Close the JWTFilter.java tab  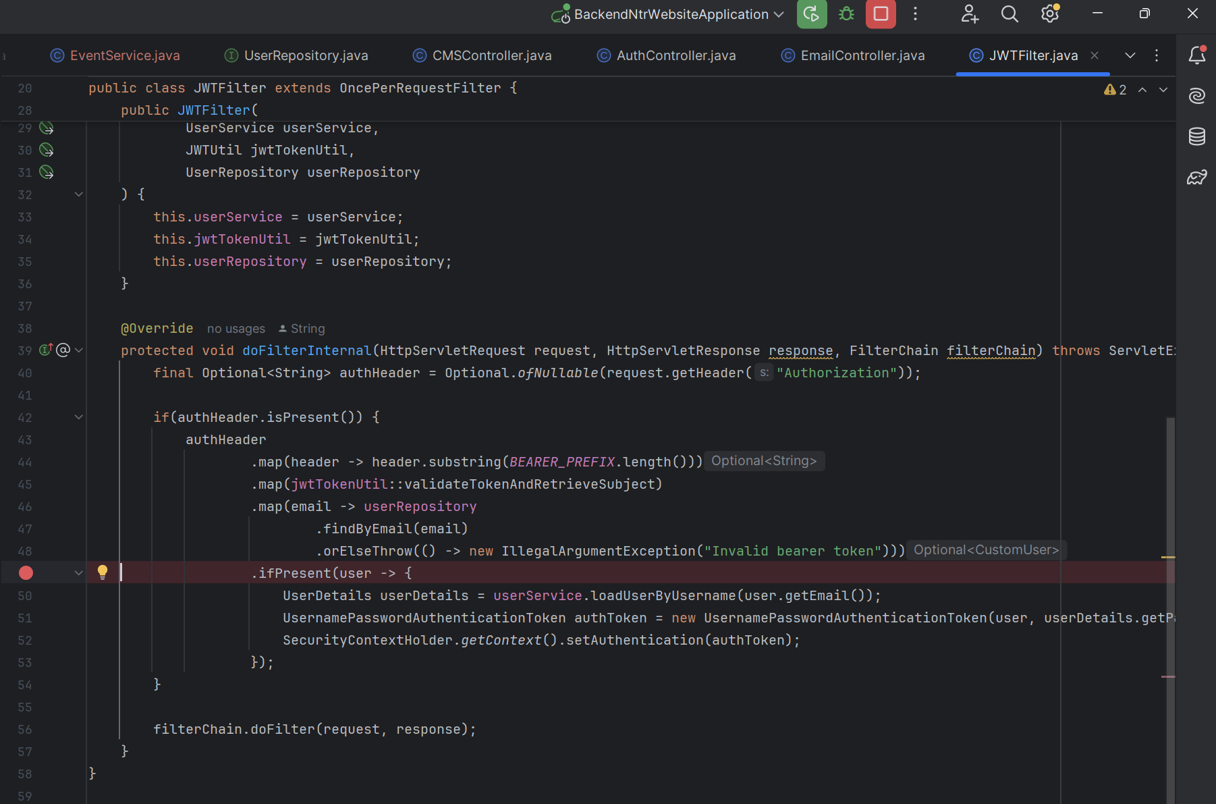(x=1095, y=55)
